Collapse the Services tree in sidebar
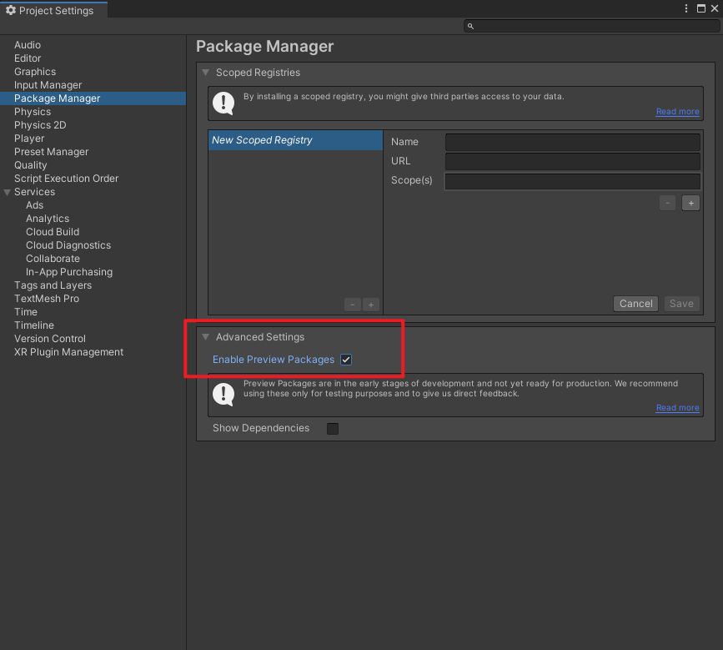This screenshot has height=650, width=723. 8,192
